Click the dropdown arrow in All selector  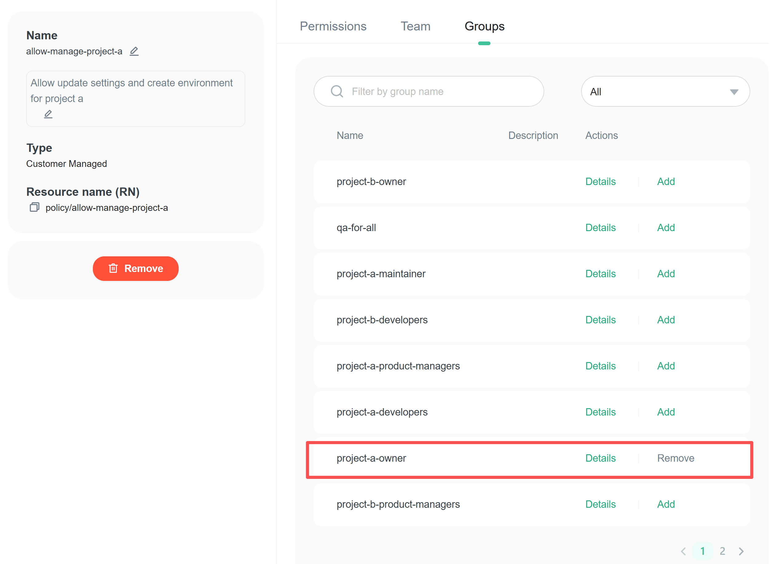[734, 92]
